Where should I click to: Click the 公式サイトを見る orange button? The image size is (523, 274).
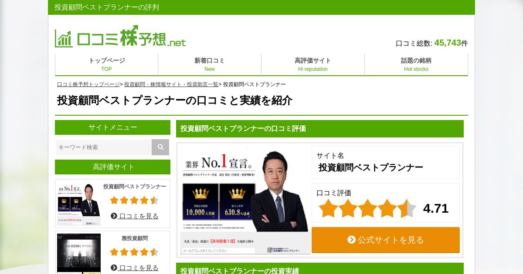pos(386,240)
